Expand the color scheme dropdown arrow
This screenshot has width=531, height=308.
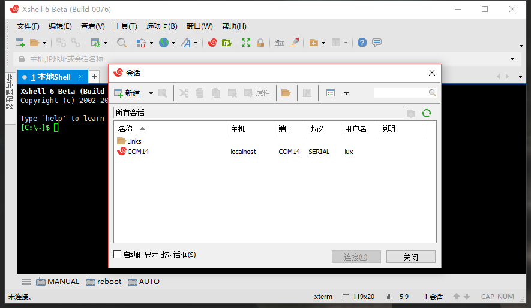tap(151, 43)
